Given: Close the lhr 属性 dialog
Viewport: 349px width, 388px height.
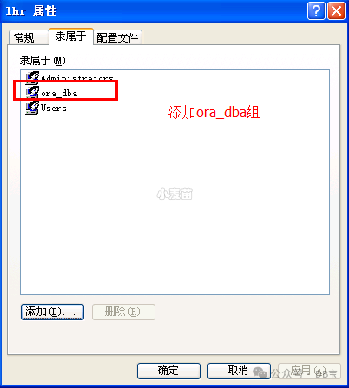Looking at the screenshot, I should pos(336,11).
